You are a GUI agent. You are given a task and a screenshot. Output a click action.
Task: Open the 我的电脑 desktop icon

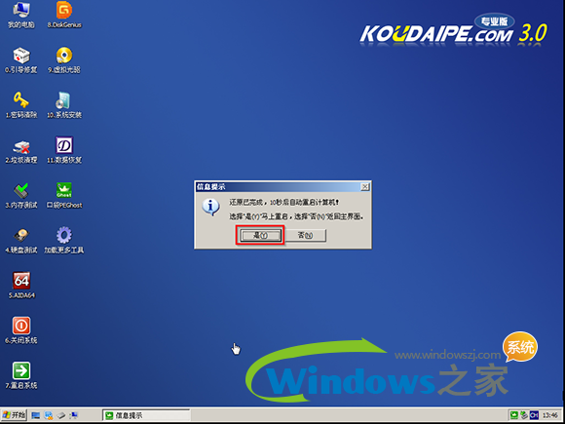[x=20, y=16]
